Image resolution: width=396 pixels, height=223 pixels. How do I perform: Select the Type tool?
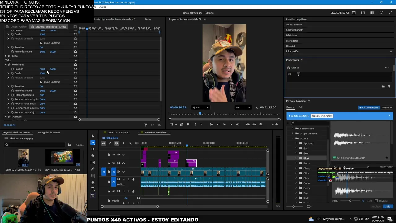[x=93, y=189]
